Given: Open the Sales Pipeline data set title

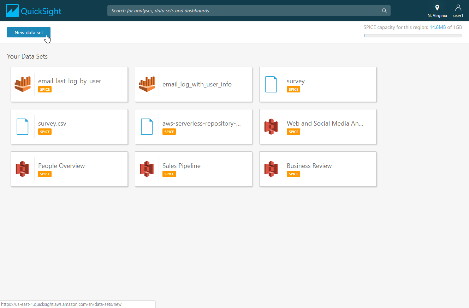Looking at the screenshot, I should tap(182, 166).
